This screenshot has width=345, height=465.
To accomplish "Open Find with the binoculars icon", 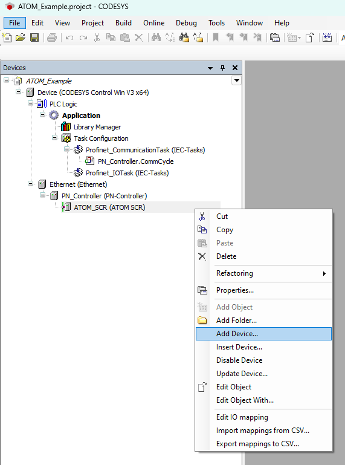I will click(x=156, y=37).
